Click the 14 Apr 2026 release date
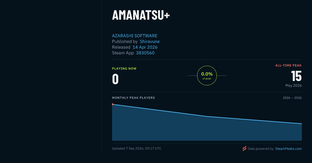This screenshot has width=312, height=163. [145, 47]
